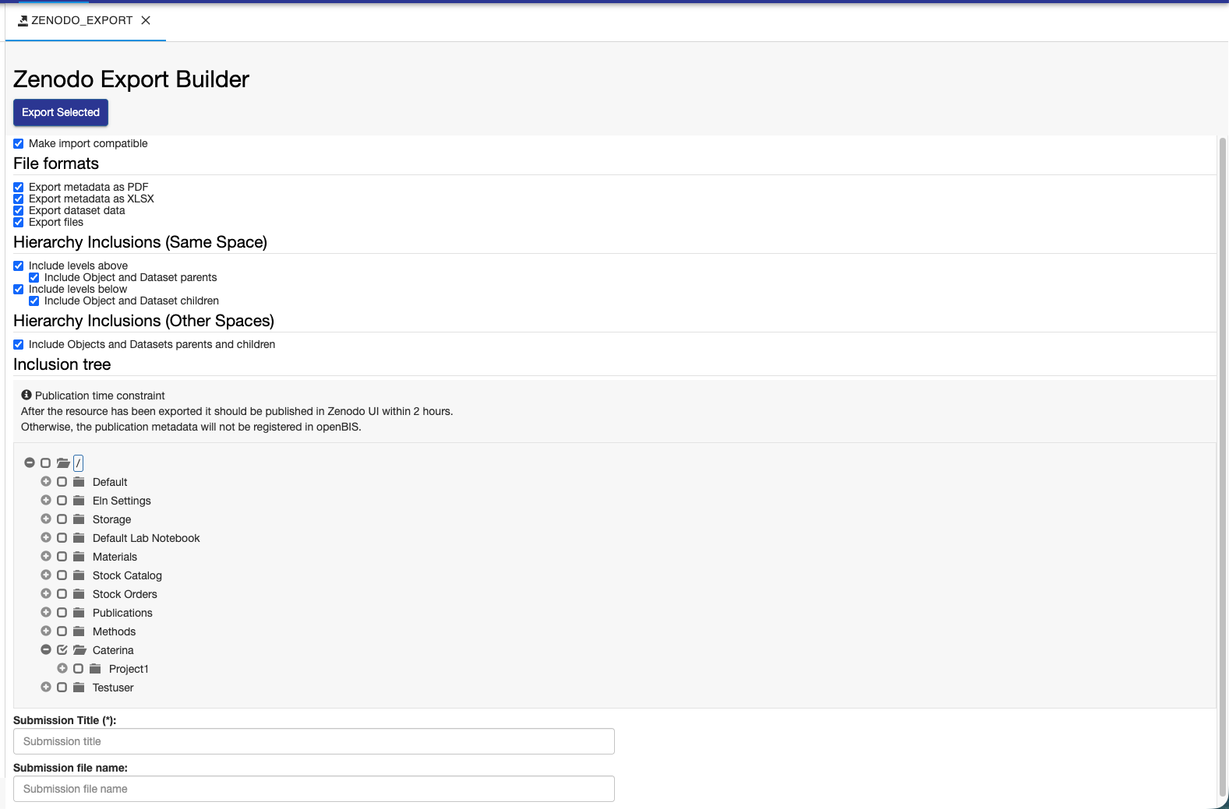Image resolution: width=1229 pixels, height=809 pixels.
Task: Select the root / tree checkbox
Action: [x=45, y=463]
